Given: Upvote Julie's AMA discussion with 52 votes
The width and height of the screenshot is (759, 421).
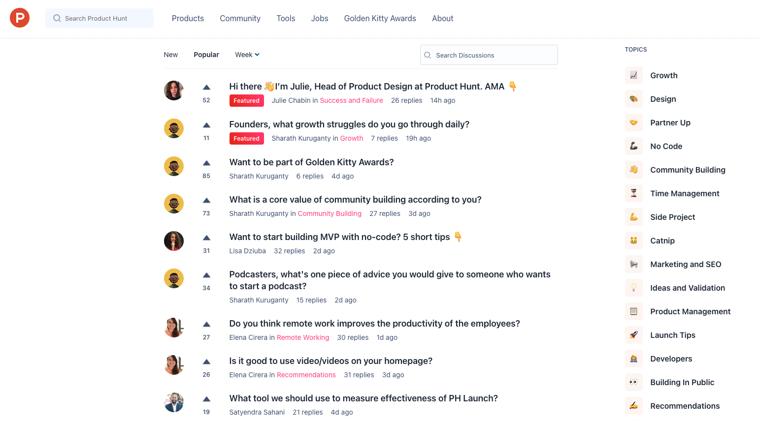Looking at the screenshot, I should [206, 88].
